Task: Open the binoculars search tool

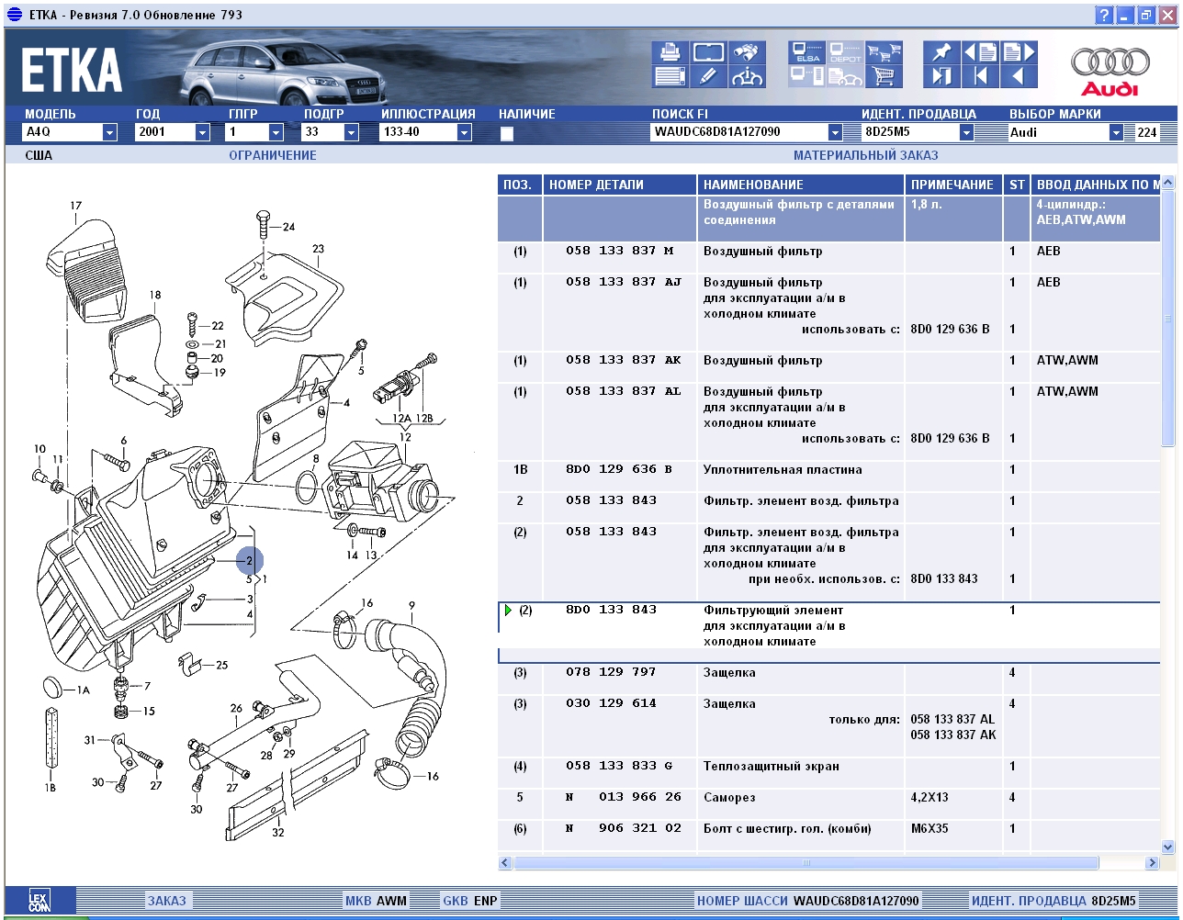Action: [x=747, y=52]
